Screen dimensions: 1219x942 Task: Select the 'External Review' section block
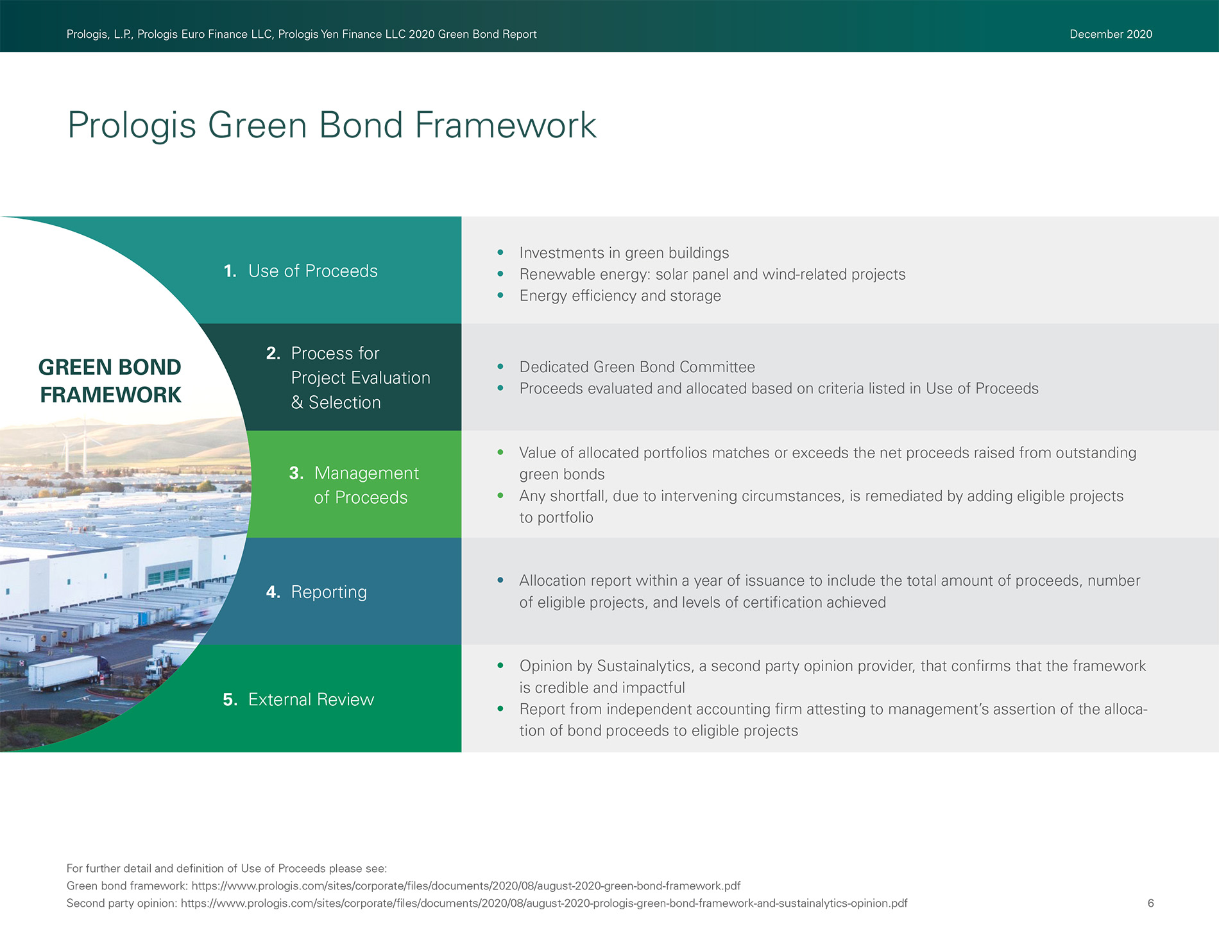(311, 699)
